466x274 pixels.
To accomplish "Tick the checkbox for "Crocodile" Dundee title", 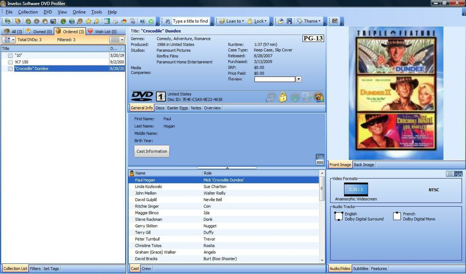I will tap(10, 68).
